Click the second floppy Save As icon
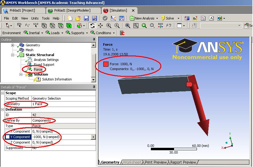The image size is (253, 167). click(94, 18)
